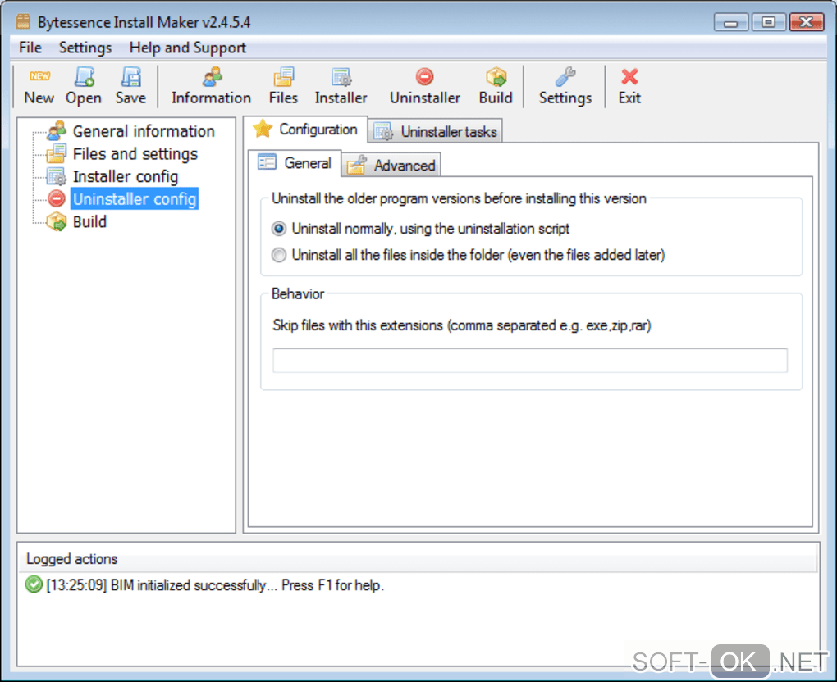Screen dimensions: 837x682
Task: Click the Advanced sub-tab icon
Action: (357, 165)
